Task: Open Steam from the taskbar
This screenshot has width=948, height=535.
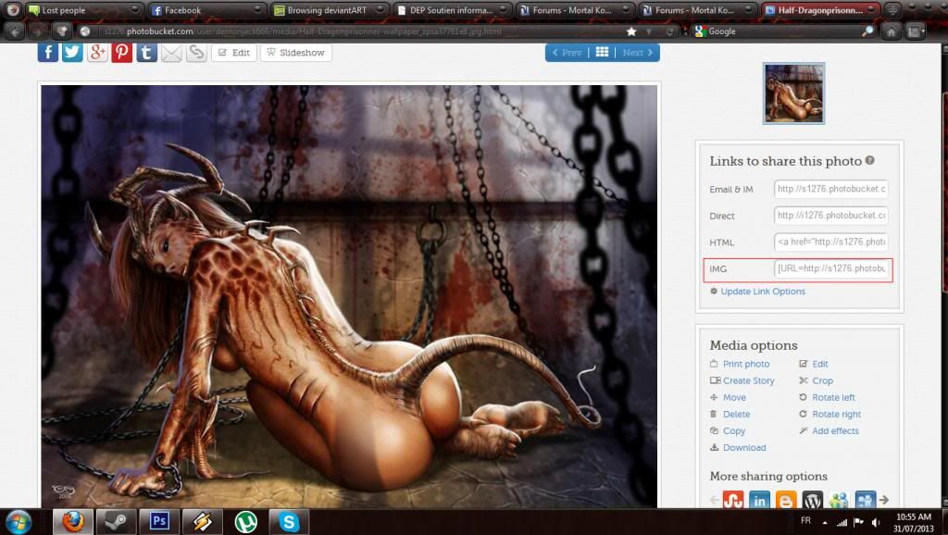Action: point(116,522)
